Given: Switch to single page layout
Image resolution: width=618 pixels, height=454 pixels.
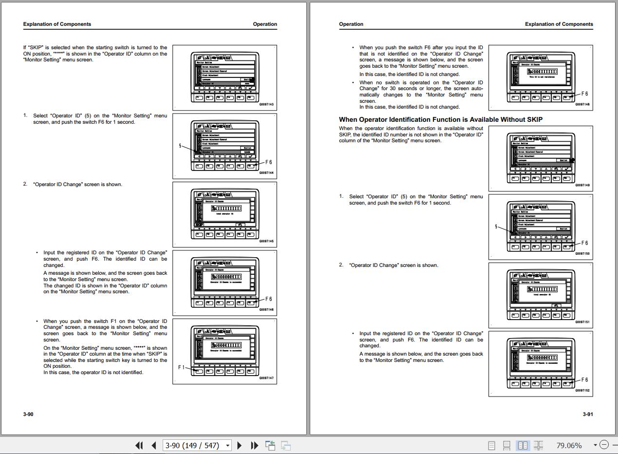Looking at the screenshot, I should tap(492, 445).
